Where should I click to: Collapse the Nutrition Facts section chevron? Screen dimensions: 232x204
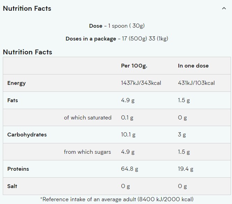(224, 8)
